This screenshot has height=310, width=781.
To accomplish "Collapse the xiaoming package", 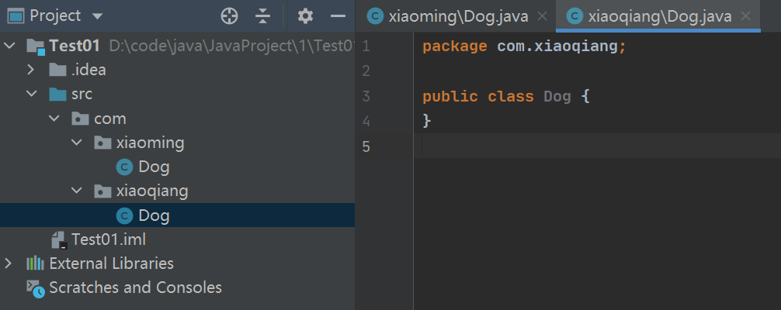I will point(76,143).
